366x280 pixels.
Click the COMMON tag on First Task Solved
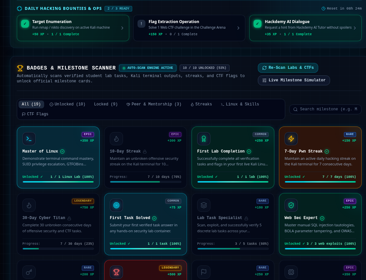click(x=173, y=201)
